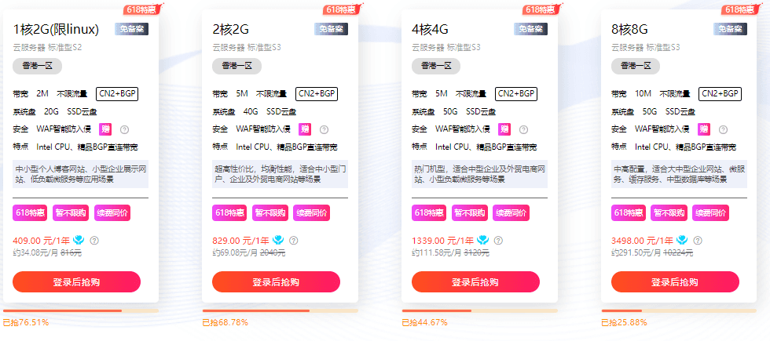Click the help icon beside WAF on 8核8G card
The image size is (770, 341).
click(723, 130)
